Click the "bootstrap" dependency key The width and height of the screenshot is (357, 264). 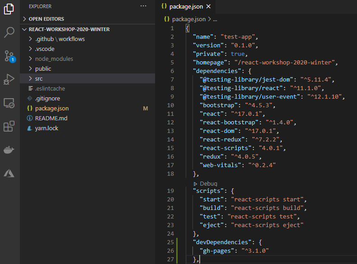[x=219, y=105]
